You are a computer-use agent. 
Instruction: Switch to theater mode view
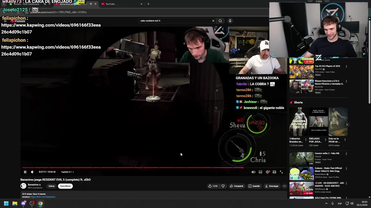274,172
